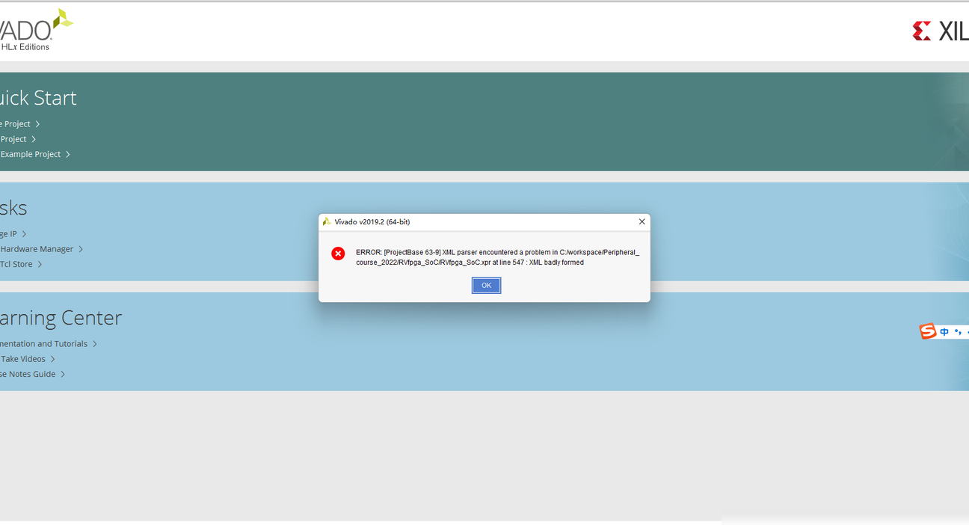
Task: Toggle Chinese mode on IME toolbar
Action: click(944, 332)
